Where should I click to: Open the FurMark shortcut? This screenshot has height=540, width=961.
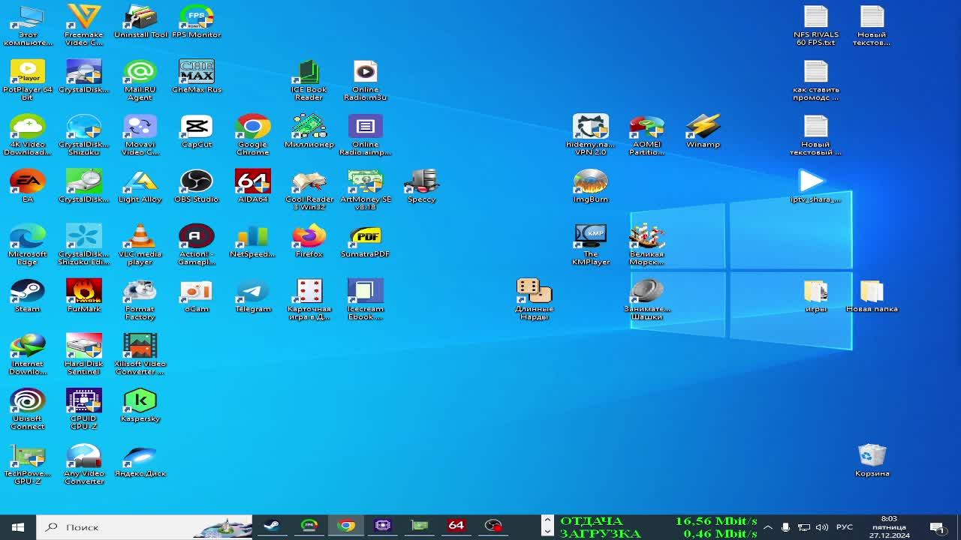[84, 295]
